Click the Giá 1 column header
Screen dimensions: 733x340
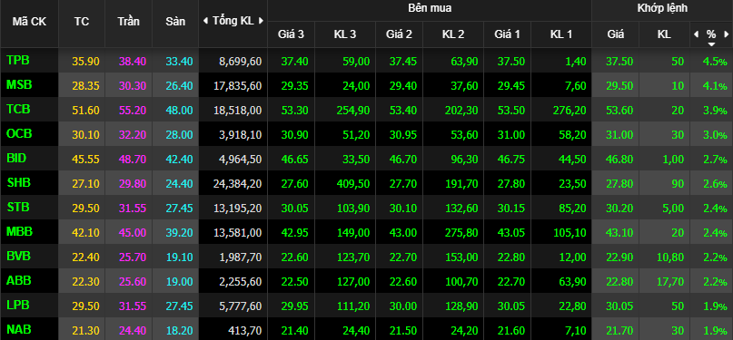pos(507,34)
